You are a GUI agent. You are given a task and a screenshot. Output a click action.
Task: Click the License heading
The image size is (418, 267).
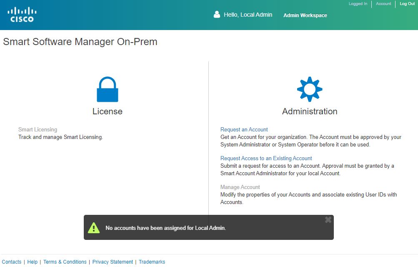108,111
